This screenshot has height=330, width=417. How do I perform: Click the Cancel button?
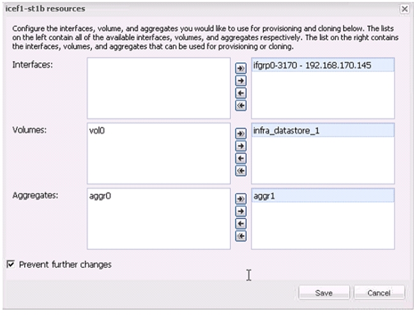pyautogui.click(x=379, y=293)
